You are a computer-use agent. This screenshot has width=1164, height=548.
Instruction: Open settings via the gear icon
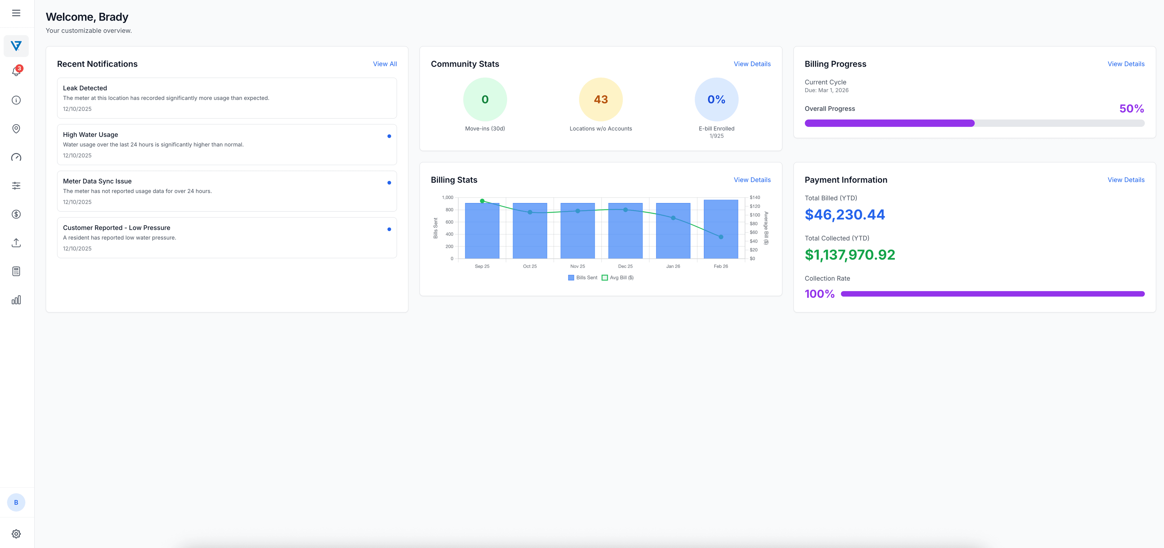[16, 533]
